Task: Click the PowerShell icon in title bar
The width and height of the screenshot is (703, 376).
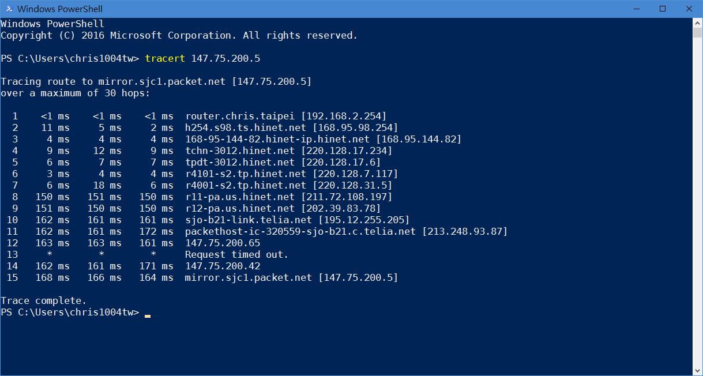Action: pyautogui.click(x=7, y=9)
